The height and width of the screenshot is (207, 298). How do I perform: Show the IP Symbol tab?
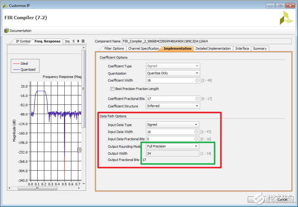(x=23, y=41)
